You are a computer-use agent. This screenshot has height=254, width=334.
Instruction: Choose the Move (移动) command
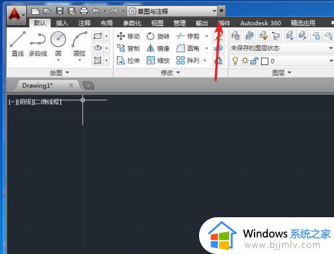click(128, 36)
